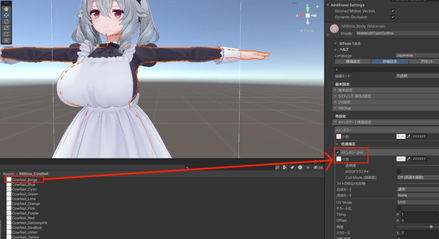
Task: Select the CowNail_Beige material
Action: tap(24, 180)
